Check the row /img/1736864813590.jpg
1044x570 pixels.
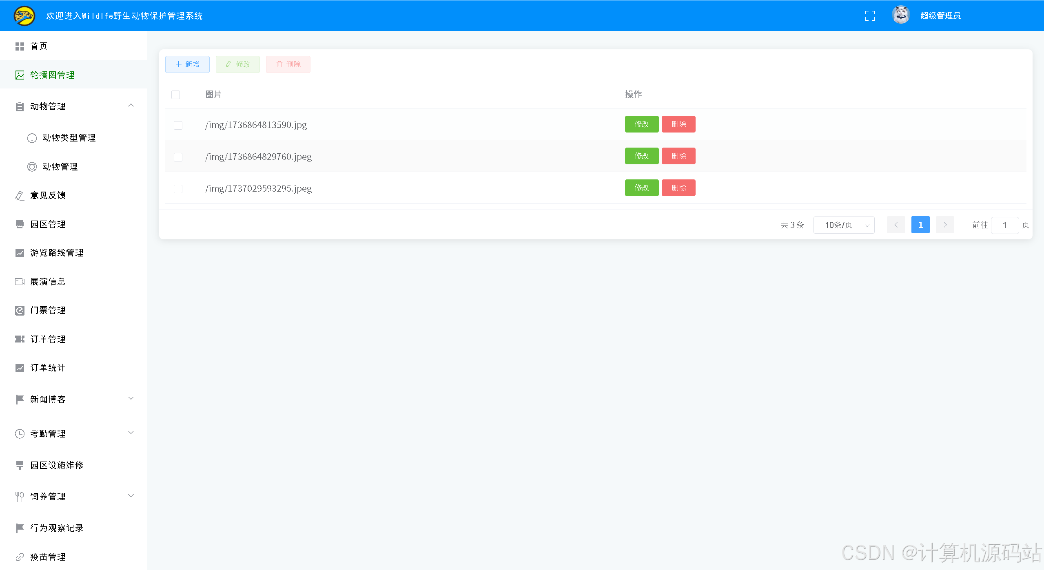click(x=178, y=125)
